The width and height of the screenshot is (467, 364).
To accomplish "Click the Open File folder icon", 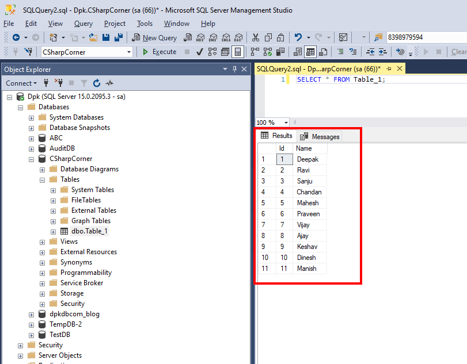I will tap(93, 37).
